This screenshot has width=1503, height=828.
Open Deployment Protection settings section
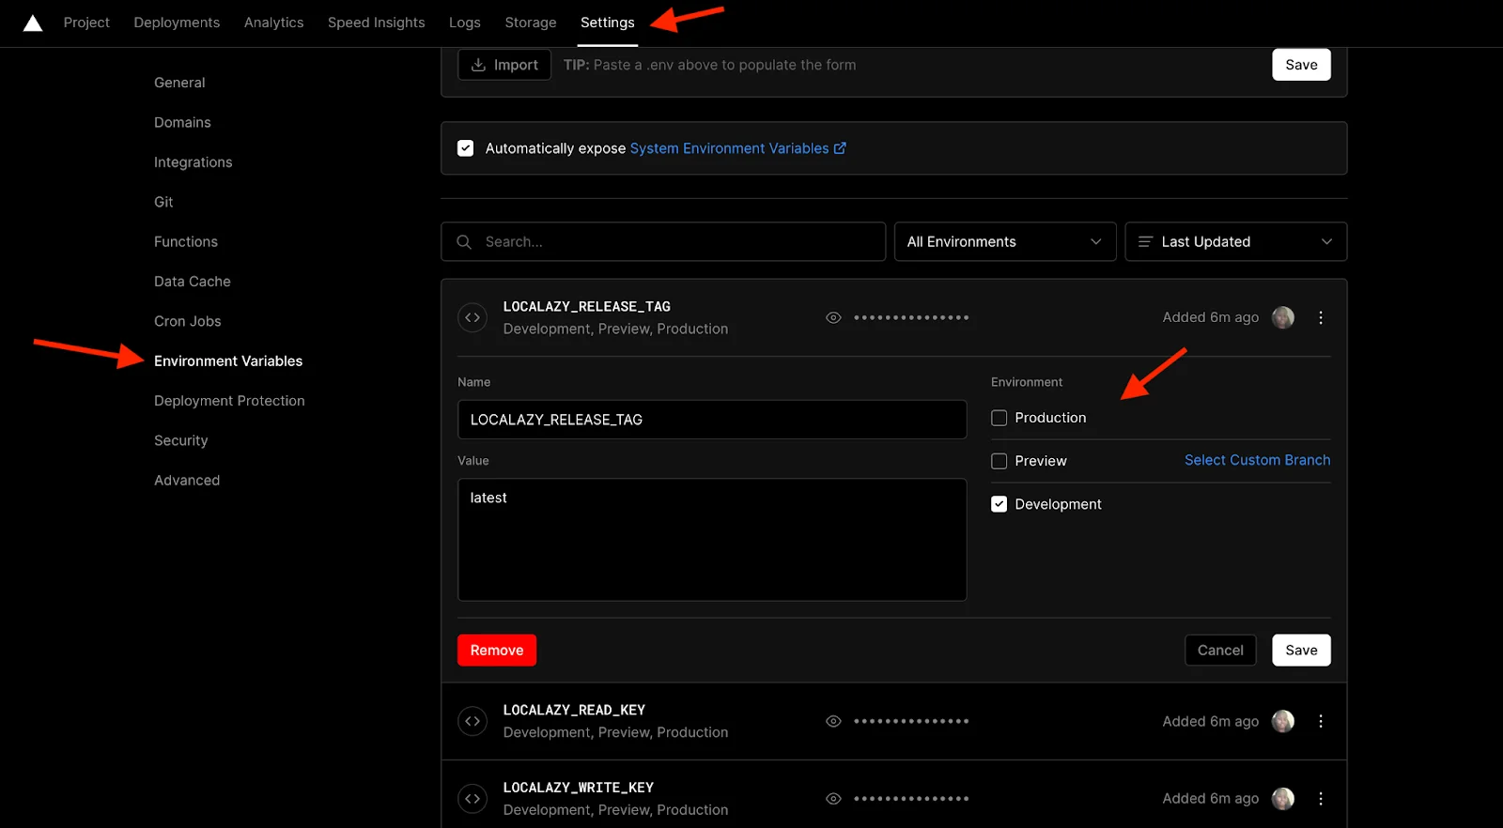[229, 401]
